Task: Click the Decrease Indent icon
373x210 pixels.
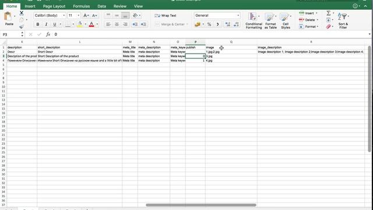Action: tap(135, 24)
